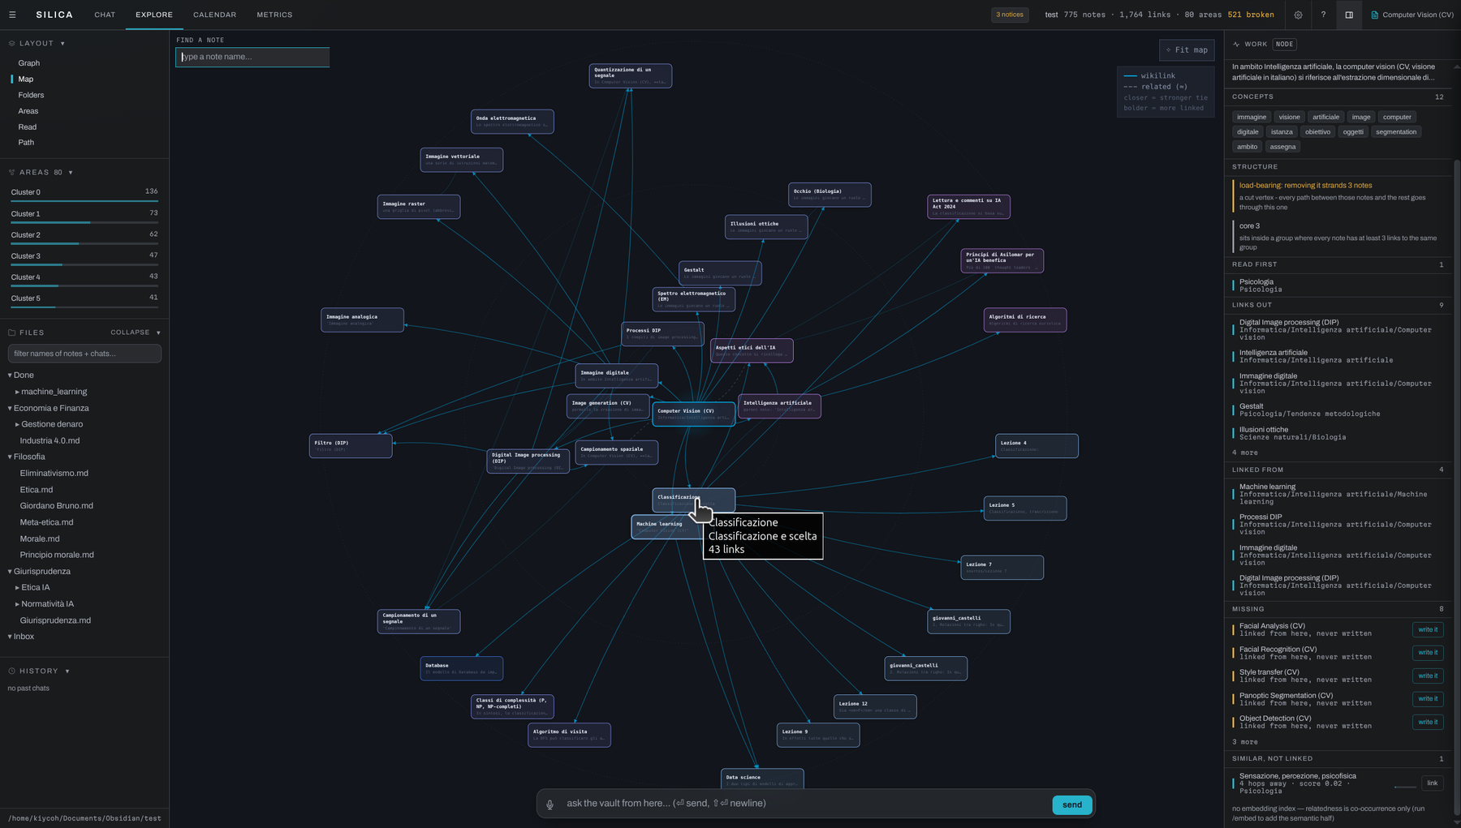
Task: Select the Read layout option
Action: 28,127
